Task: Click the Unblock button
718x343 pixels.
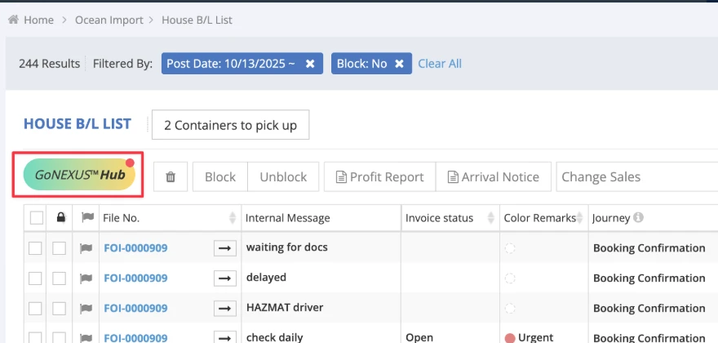Action: pos(283,176)
